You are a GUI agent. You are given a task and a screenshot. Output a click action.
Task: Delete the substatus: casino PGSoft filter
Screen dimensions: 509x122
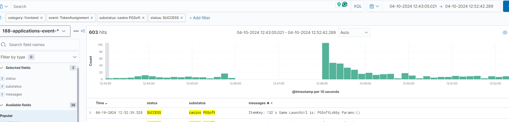[x=143, y=18]
